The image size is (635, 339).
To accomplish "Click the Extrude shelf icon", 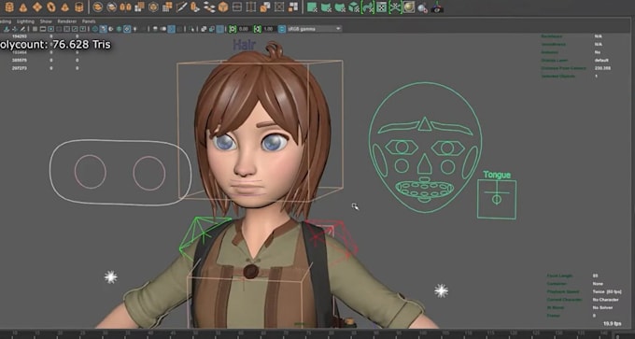I will 195,7.
